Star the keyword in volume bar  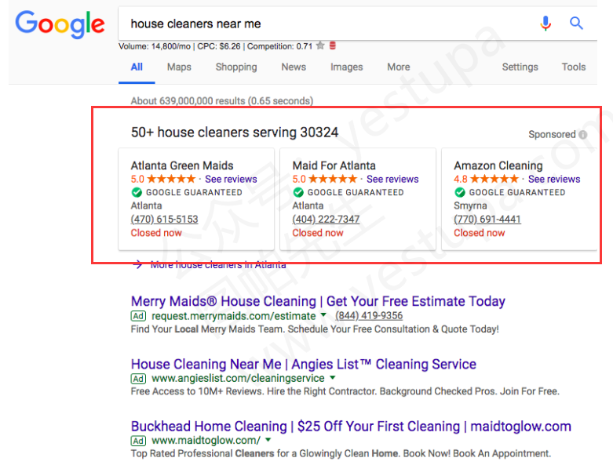tap(320, 45)
